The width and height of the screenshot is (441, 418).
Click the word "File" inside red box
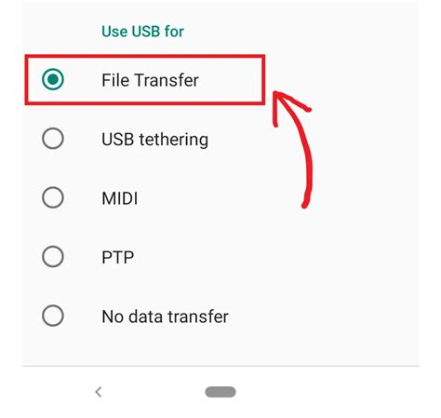coord(115,80)
